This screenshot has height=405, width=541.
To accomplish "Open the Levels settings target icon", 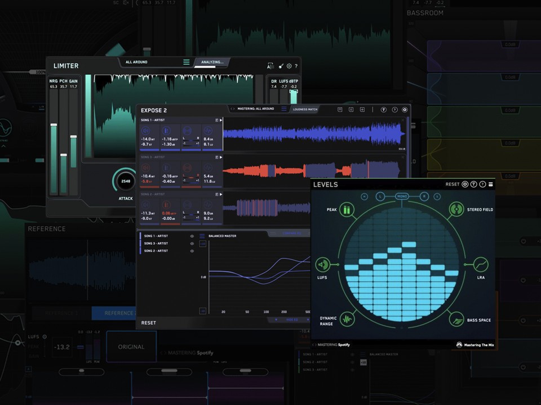I will click(x=465, y=184).
